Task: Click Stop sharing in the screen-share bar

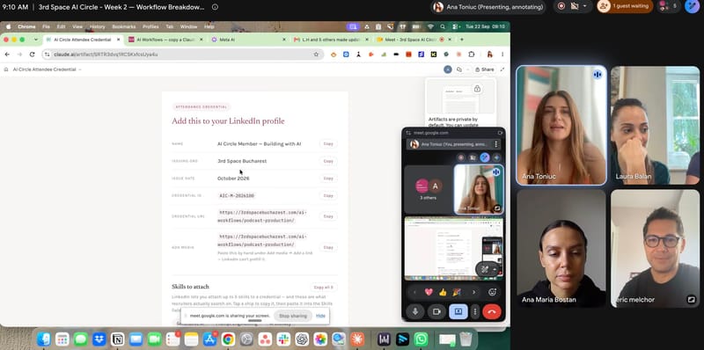Action: [x=293, y=316]
